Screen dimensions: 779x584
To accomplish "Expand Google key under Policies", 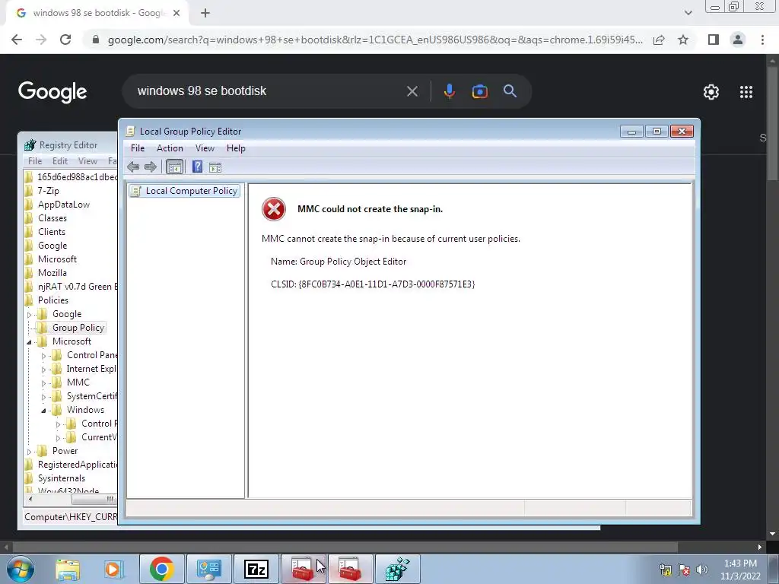I will (x=30, y=314).
